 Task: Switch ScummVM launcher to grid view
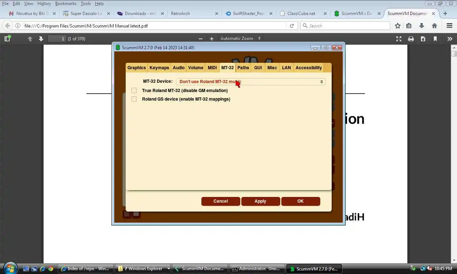(136, 214)
